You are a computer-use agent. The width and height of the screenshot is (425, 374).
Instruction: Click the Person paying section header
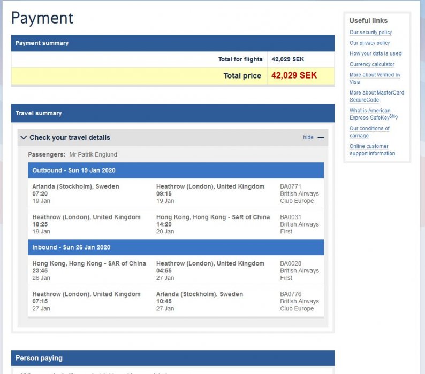[39, 358]
